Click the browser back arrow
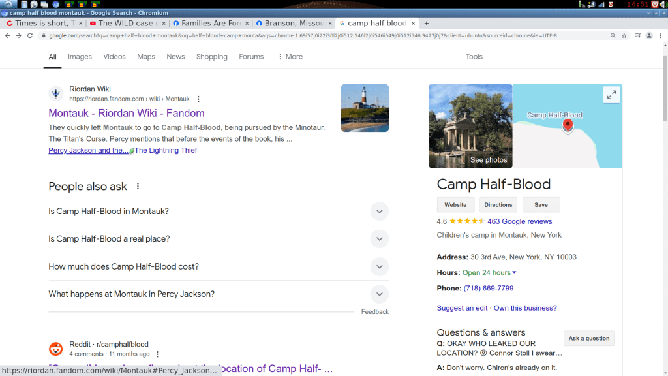This screenshot has height=376, width=668. tap(8, 35)
